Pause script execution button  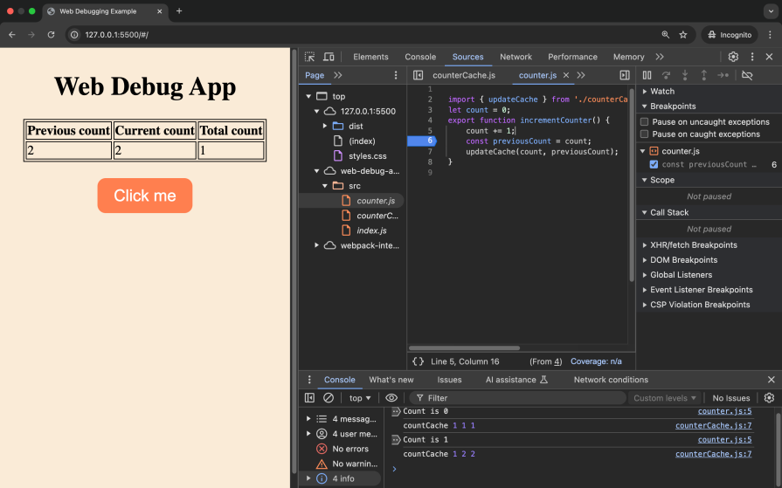click(647, 75)
